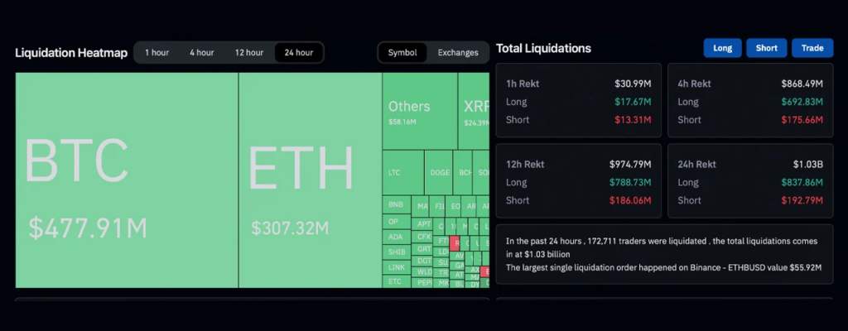Switch heatmap to 1 hour timeframe
The image size is (848, 331).
coord(157,52)
